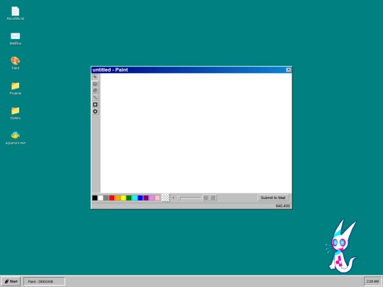The width and height of the screenshot is (383, 287).
Task: Select the Eraser tool in Paint
Action: (95, 84)
